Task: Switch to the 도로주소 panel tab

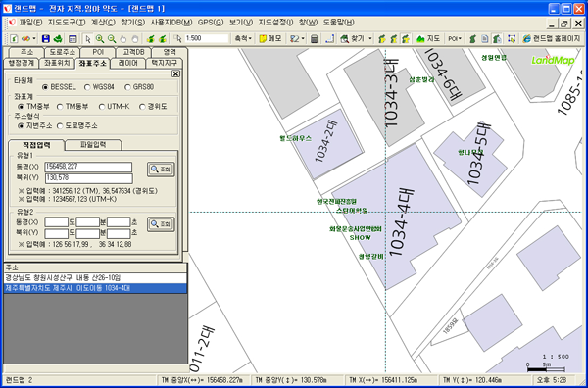Action: [x=63, y=53]
